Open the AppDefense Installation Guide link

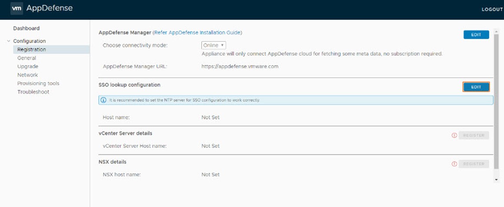point(197,33)
